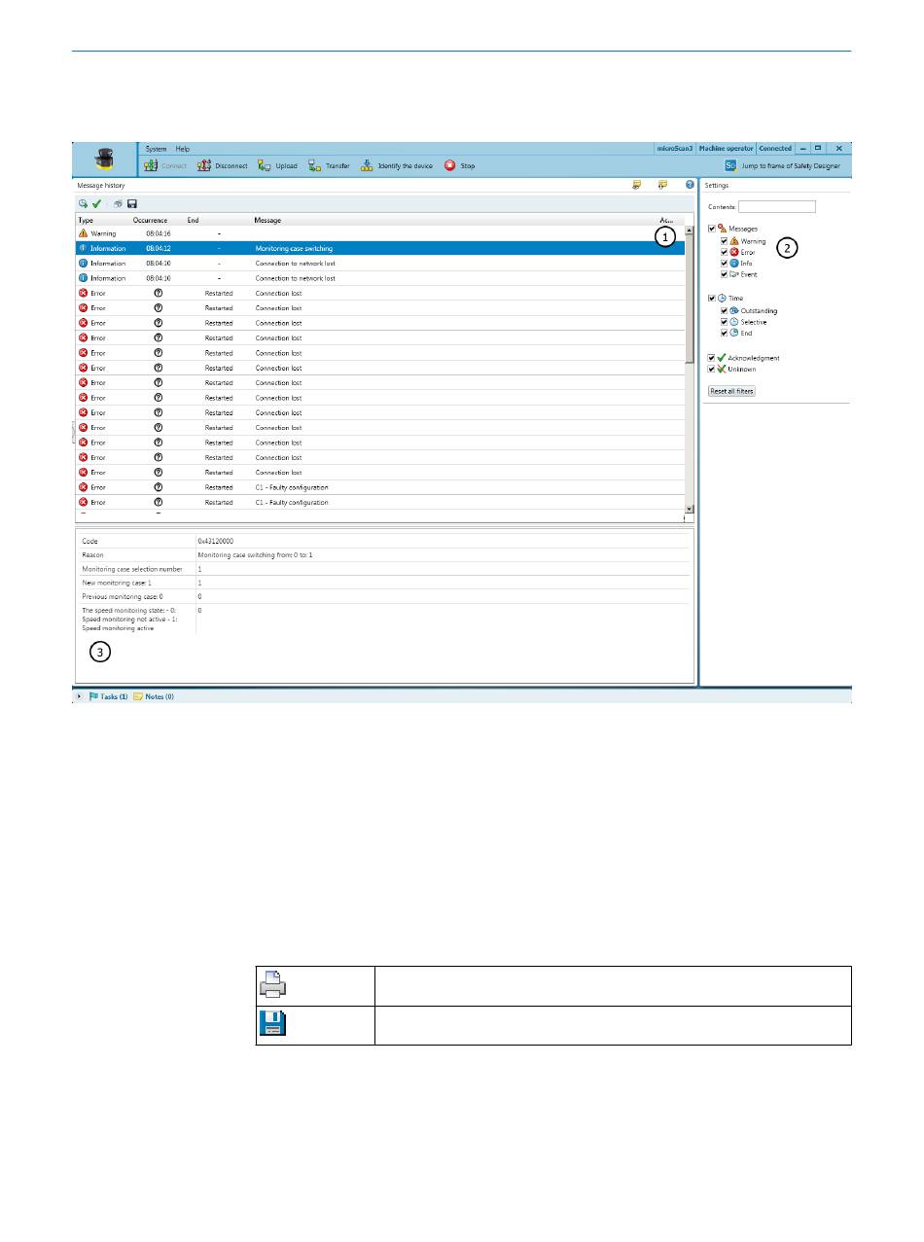Click the Contents filter text field
This screenshot has width=924, height=1242.
click(x=776, y=207)
